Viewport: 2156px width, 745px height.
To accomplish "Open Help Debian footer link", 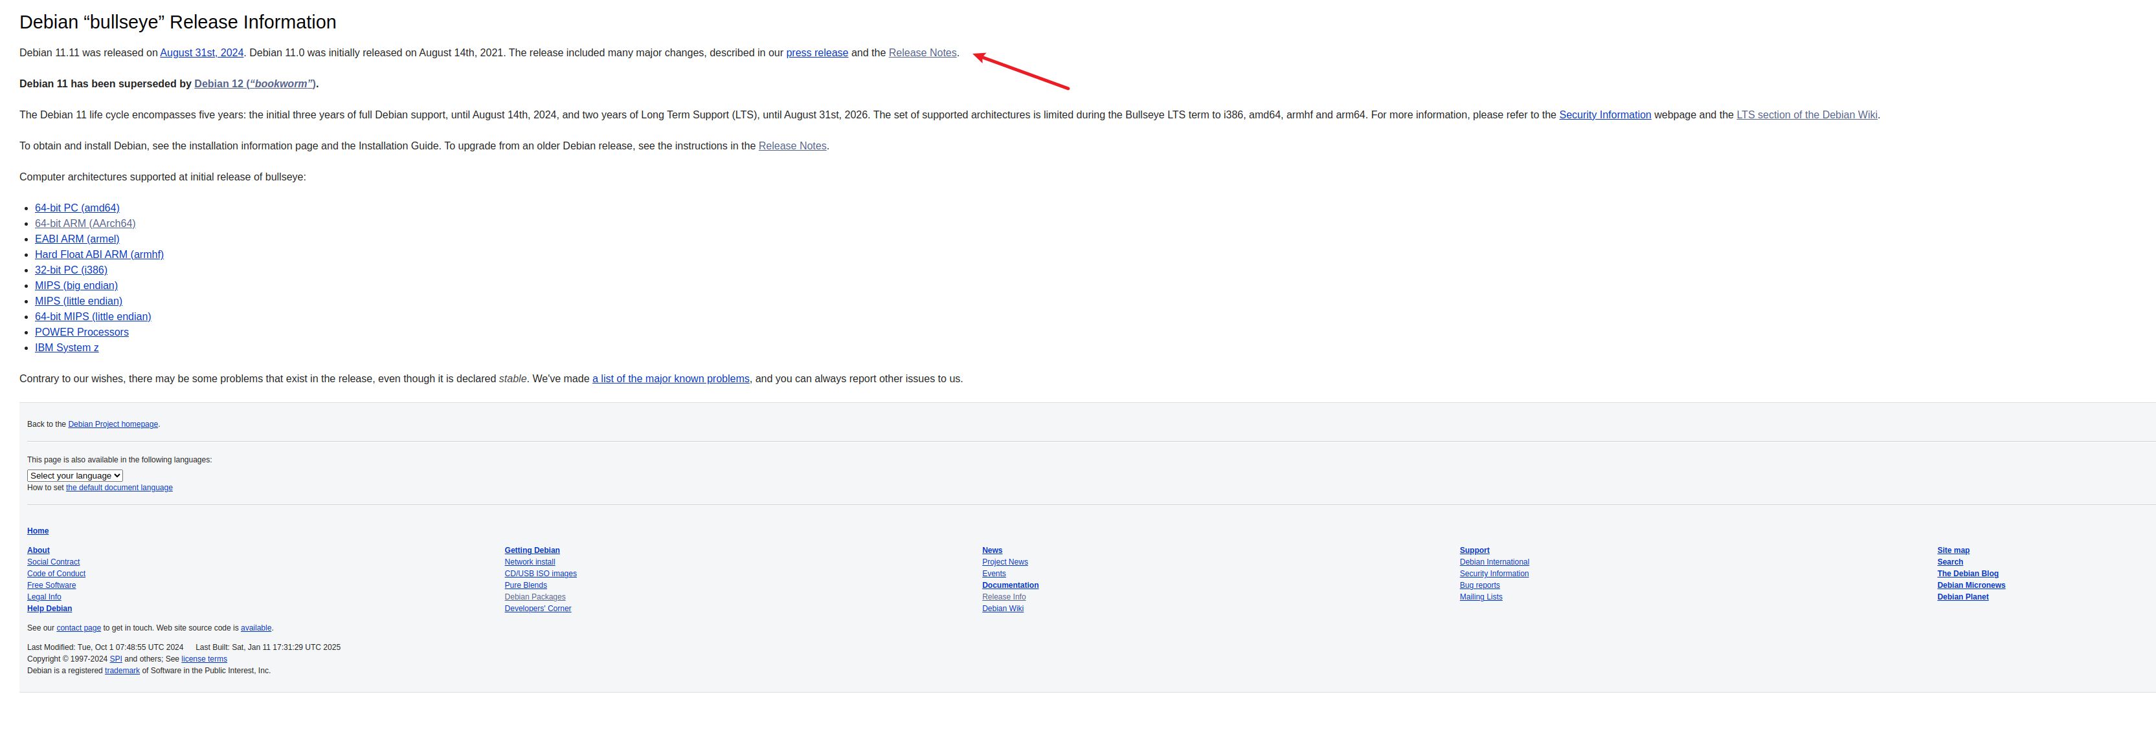I will [49, 609].
